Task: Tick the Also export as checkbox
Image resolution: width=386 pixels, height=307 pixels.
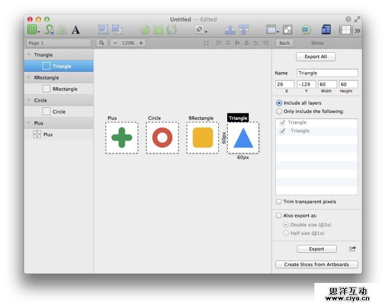Action: pyautogui.click(x=279, y=215)
